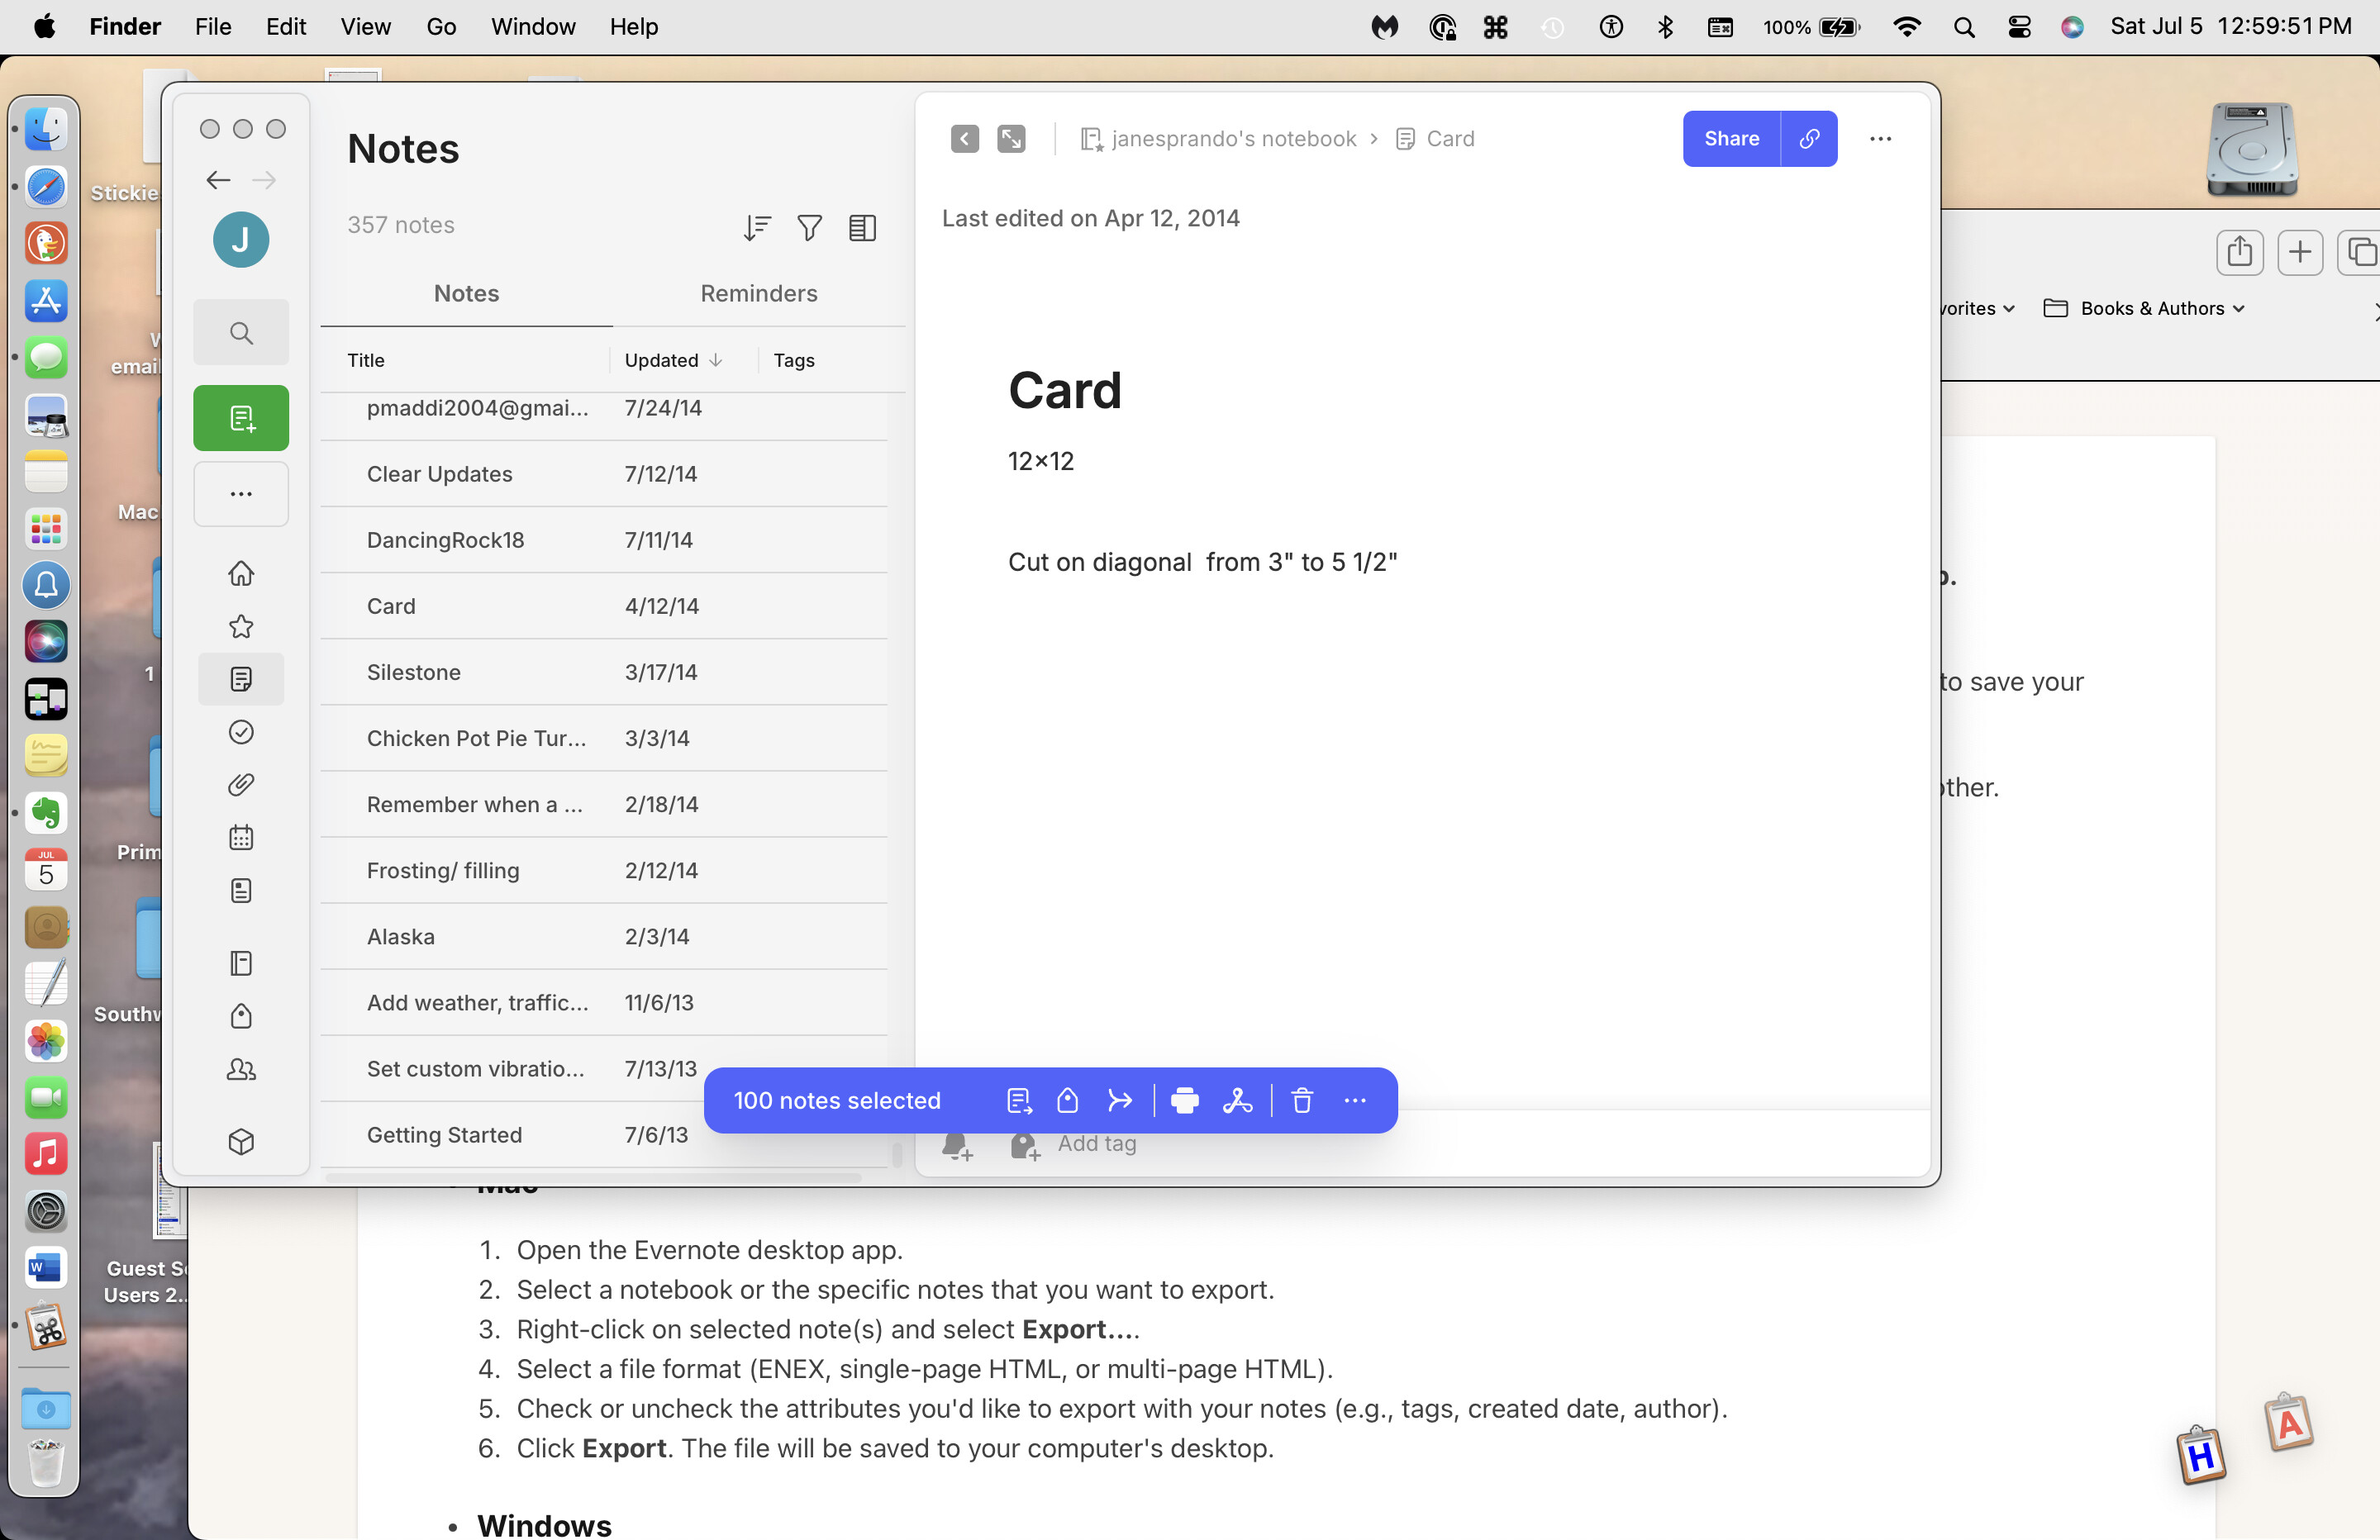Print the selected notes
The width and height of the screenshot is (2380, 1540).
point(1184,1101)
